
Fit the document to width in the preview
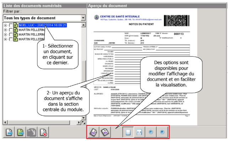click(x=139, y=132)
